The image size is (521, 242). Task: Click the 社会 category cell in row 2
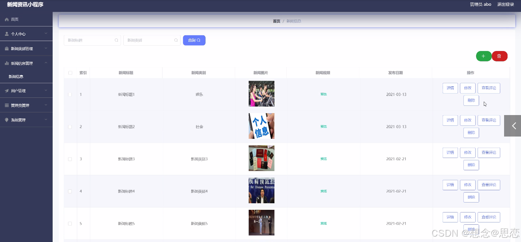199,127
